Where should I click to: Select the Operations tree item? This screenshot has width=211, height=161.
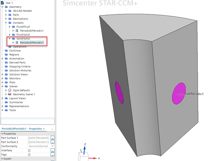(x=20, y=47)
